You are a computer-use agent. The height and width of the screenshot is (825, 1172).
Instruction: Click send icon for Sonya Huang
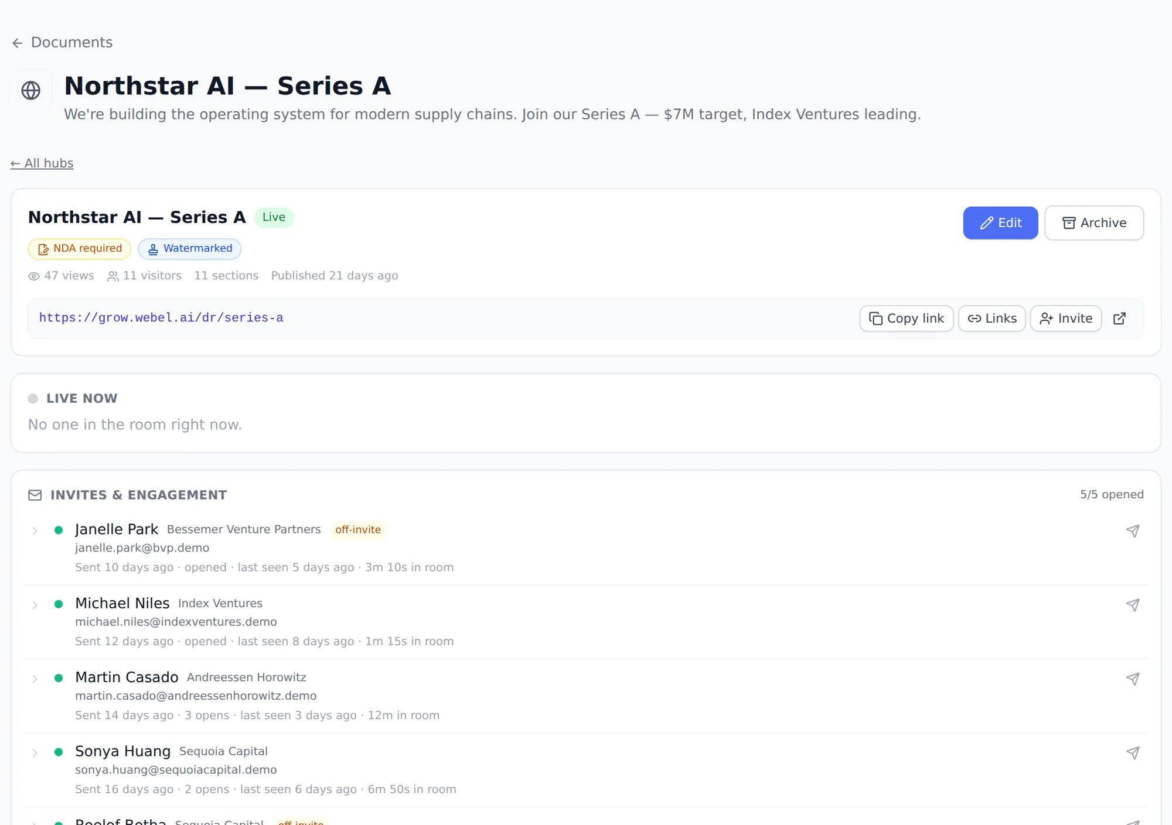pyautogui.click(x=1133, y=753)
